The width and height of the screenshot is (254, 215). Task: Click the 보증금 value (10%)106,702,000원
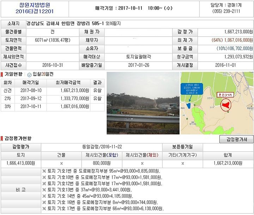pyautogui.click(x=235, y=48)
